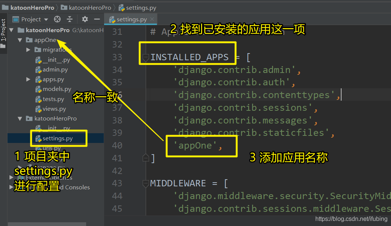The height and width of the screenshot is (226, 391).
Task: Select the migrations folder
Action: pyautogui.click(x=57, y=50)
